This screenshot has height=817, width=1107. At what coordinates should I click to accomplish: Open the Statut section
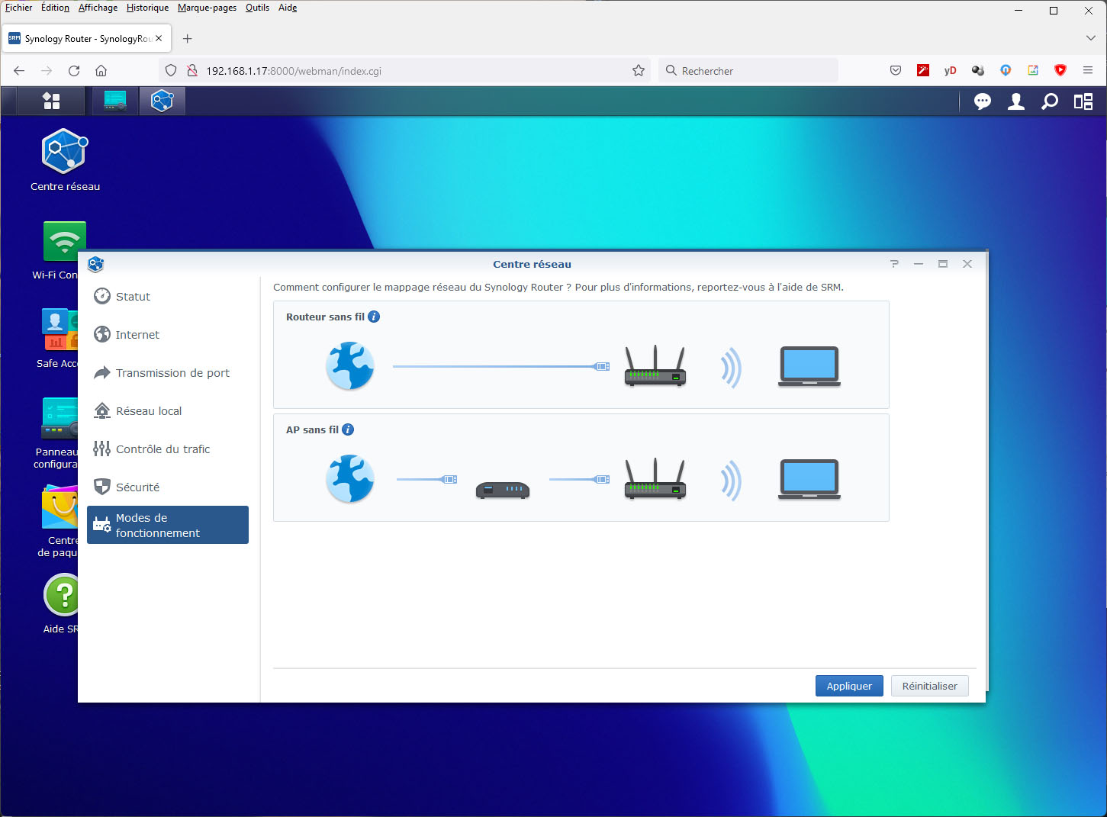133,297
